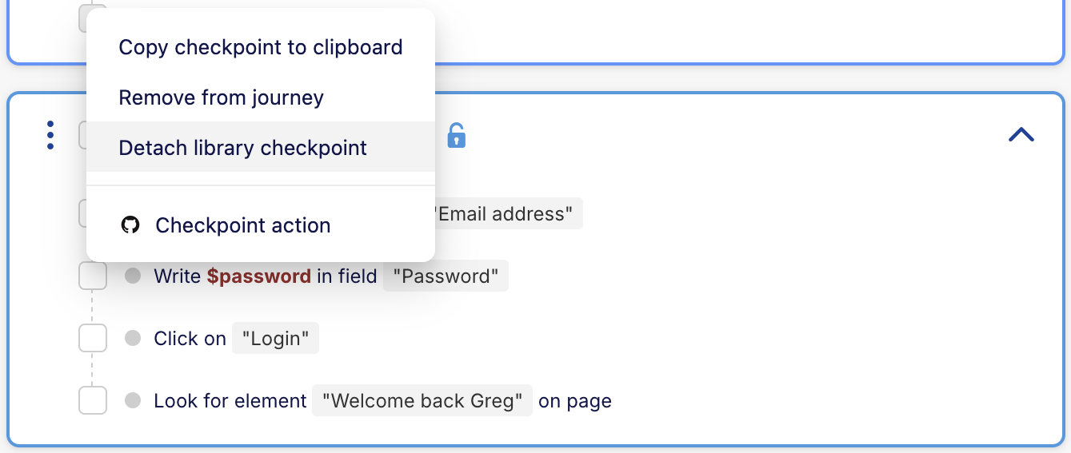Select Remove from journey in the menu
Image resolution: width=1071 pixels, height=453 pixels.
(221, 97)
